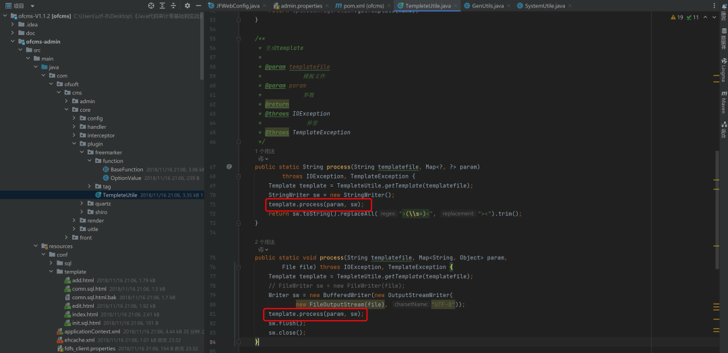Expand the quartz package arrow
728x353 pixels.
82,203
